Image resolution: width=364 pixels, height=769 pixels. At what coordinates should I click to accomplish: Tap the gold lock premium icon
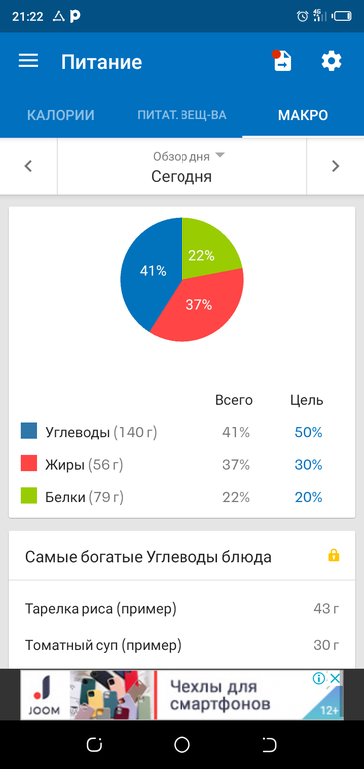(334, 555)
